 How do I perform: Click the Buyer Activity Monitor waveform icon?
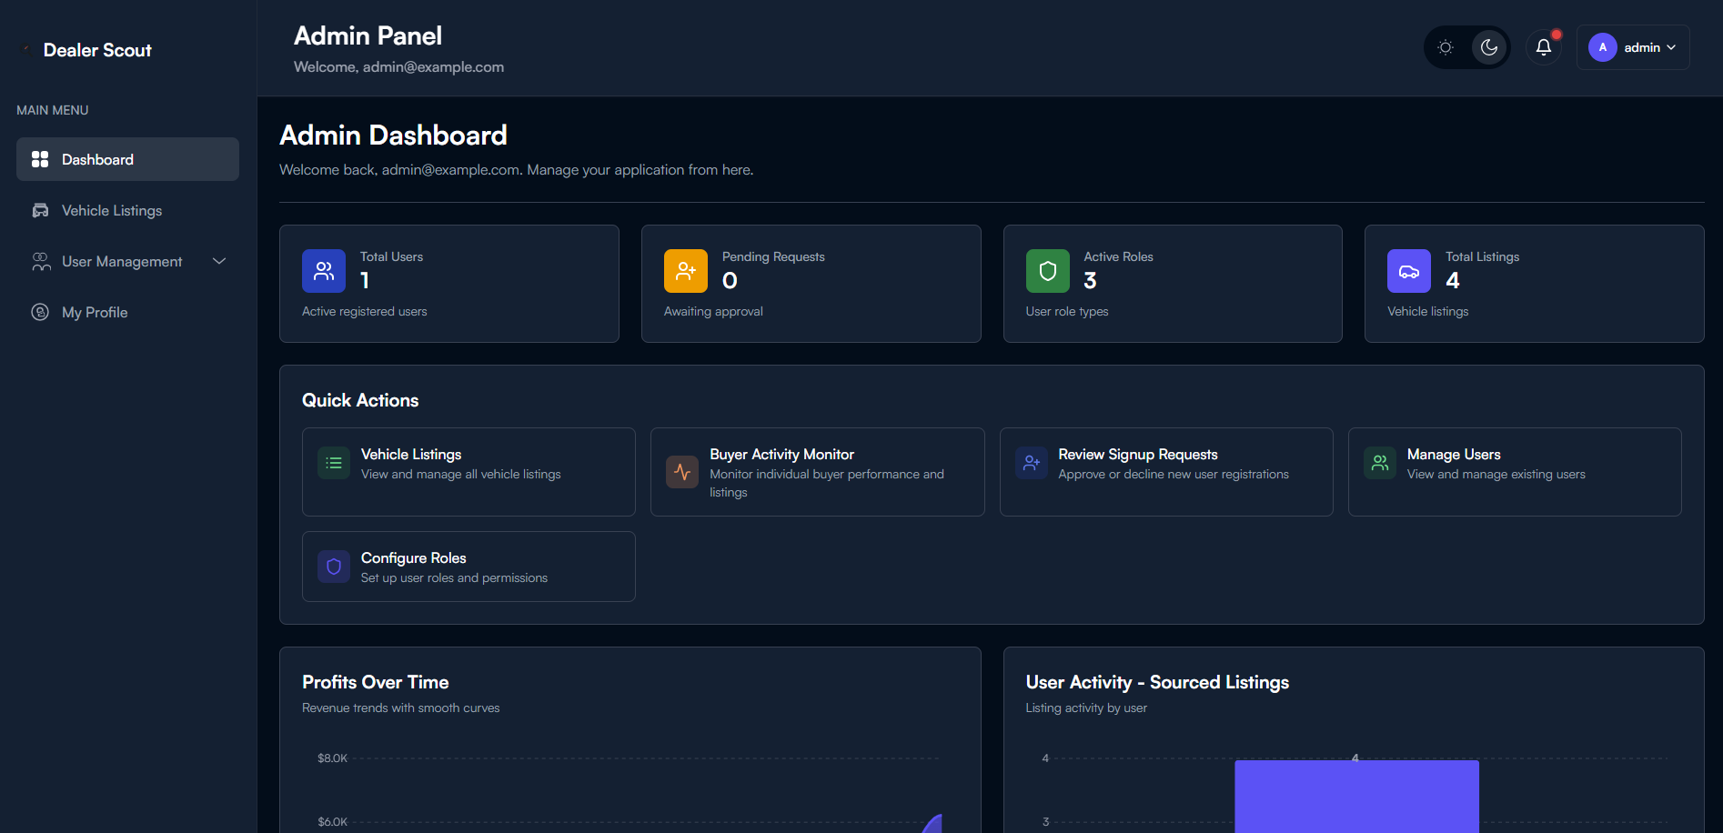click(682, 471)
